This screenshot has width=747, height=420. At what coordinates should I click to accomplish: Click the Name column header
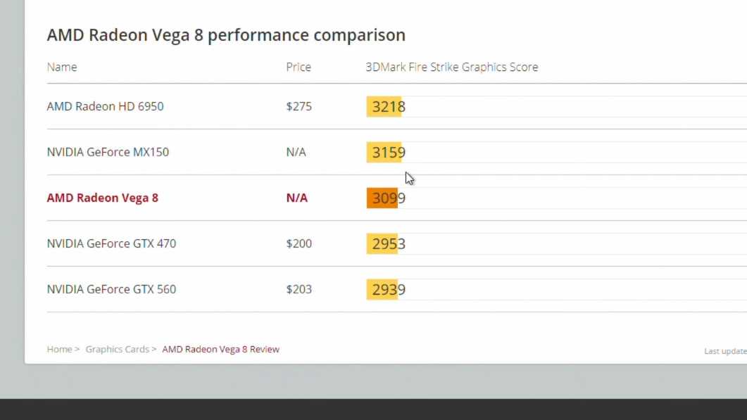tap(62, 68)
